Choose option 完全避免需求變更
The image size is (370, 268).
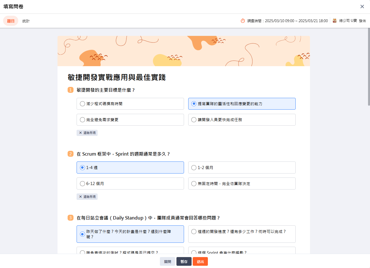pyautogui.click(x=130, y=120)
